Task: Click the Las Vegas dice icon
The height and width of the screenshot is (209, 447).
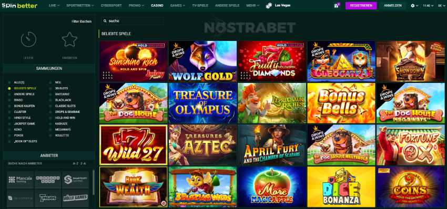Action: [x=269, y=5]
